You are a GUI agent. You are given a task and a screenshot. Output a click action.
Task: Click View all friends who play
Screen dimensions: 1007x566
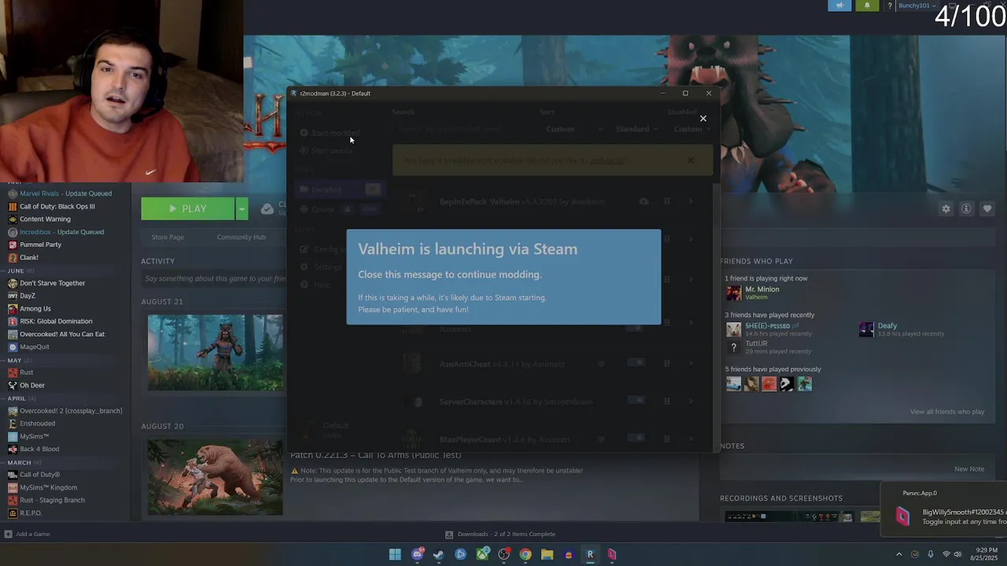[946, 412]
